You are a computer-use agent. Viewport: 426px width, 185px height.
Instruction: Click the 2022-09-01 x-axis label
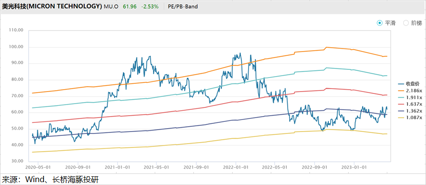pos(315,167)
